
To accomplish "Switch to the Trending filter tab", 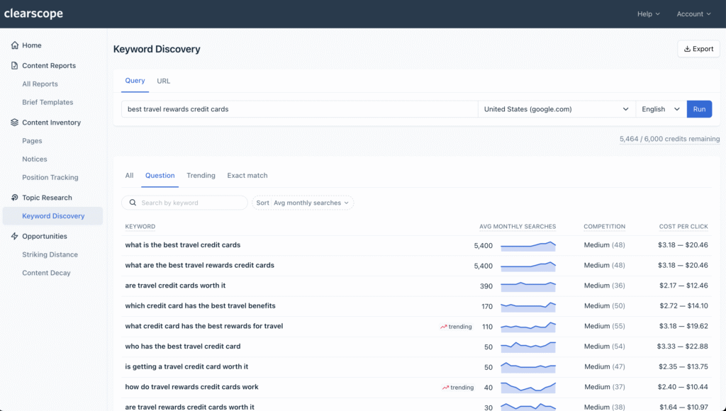I will pos(201,175).
